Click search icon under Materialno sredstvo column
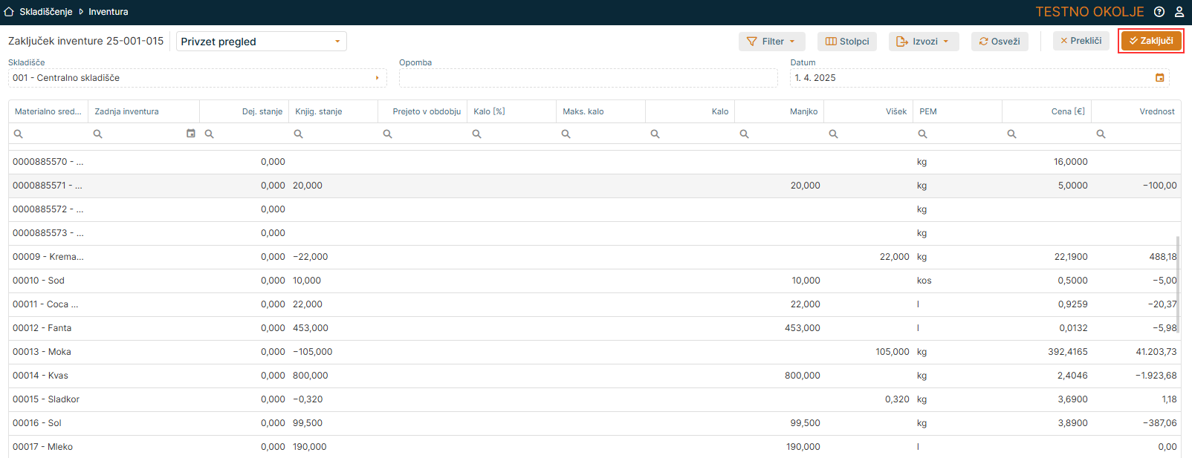This screenshot has width=1192, height=458. pyautogui.click(x=19, y=134)
